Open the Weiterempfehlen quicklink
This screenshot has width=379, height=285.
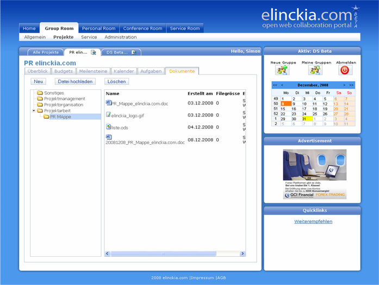pyautogui.click(x=313, y=221)
